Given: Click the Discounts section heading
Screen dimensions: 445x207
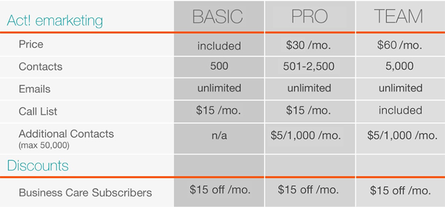Looking at the screenshot, I should [38, 165].
